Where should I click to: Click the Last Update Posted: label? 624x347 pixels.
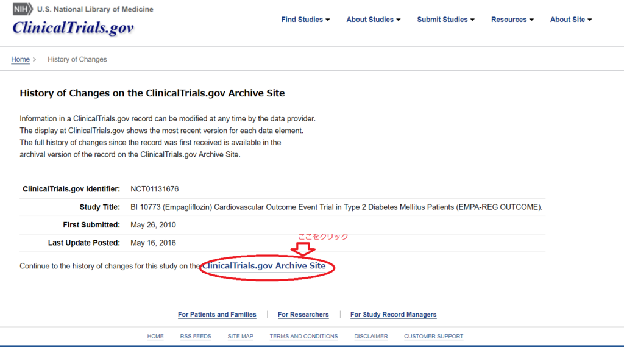84,243
